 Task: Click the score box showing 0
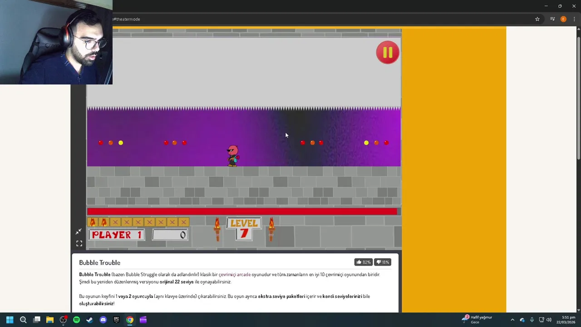click(x=170, y=235)
